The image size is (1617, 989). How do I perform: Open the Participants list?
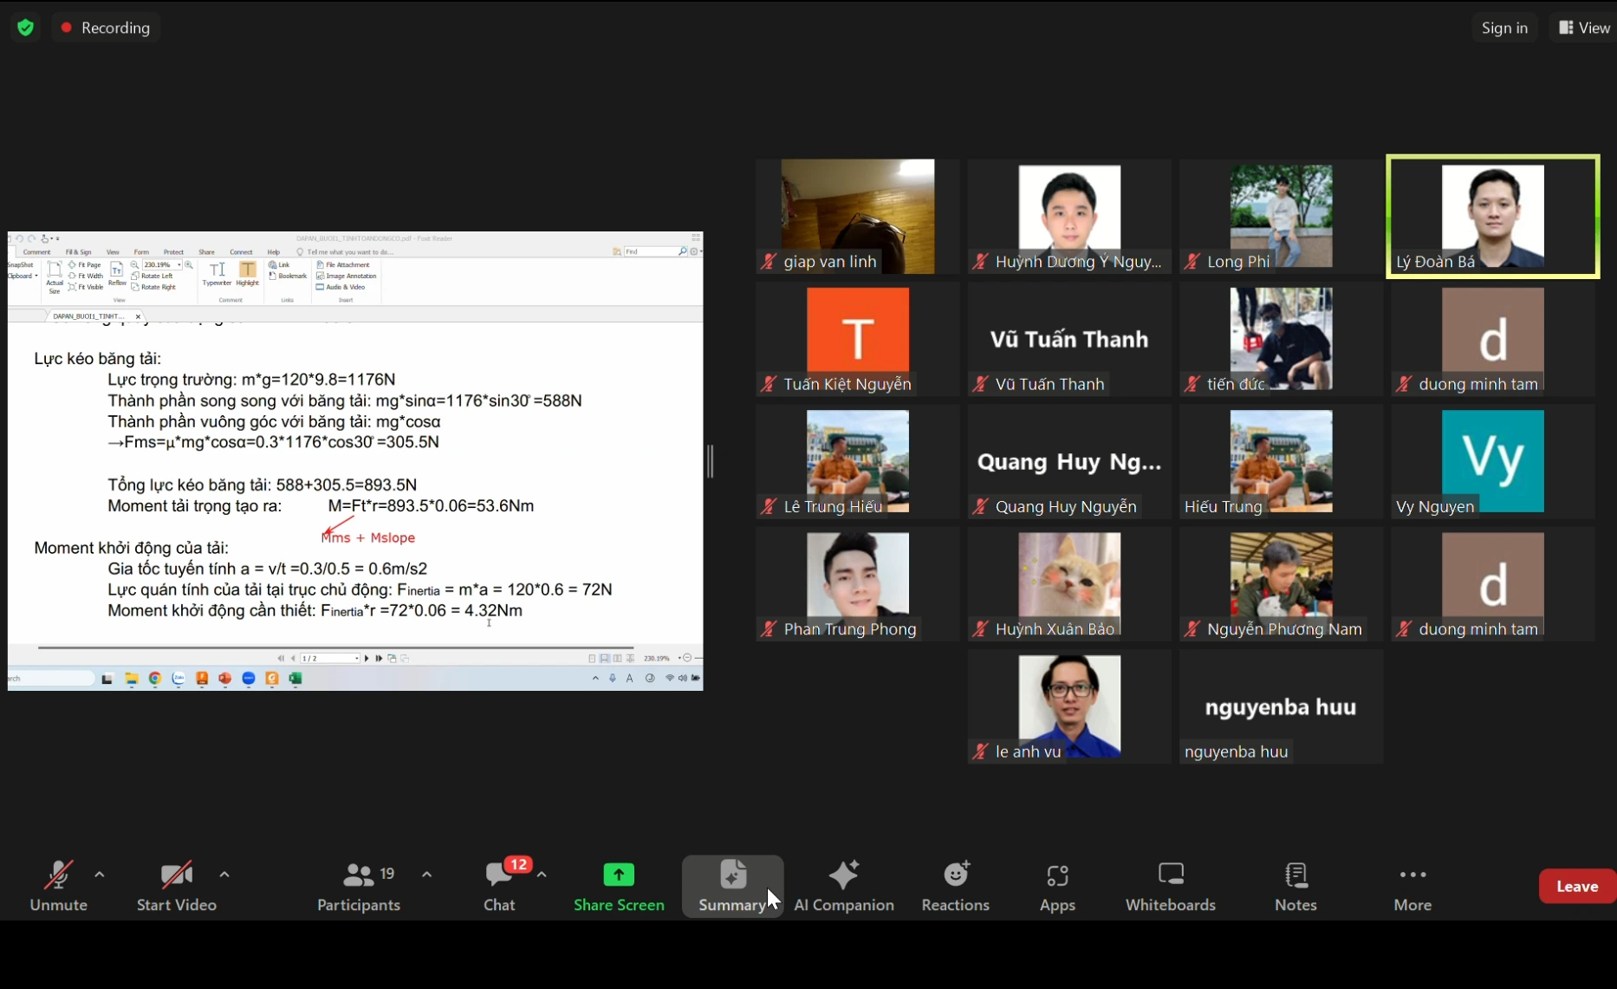coord(359,886)
